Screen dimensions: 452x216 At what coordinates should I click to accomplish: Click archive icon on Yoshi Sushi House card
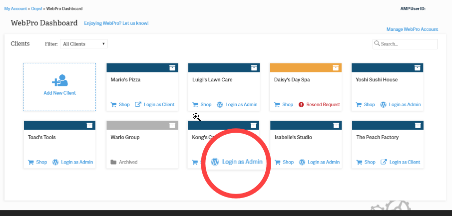[x=417, y=68]
